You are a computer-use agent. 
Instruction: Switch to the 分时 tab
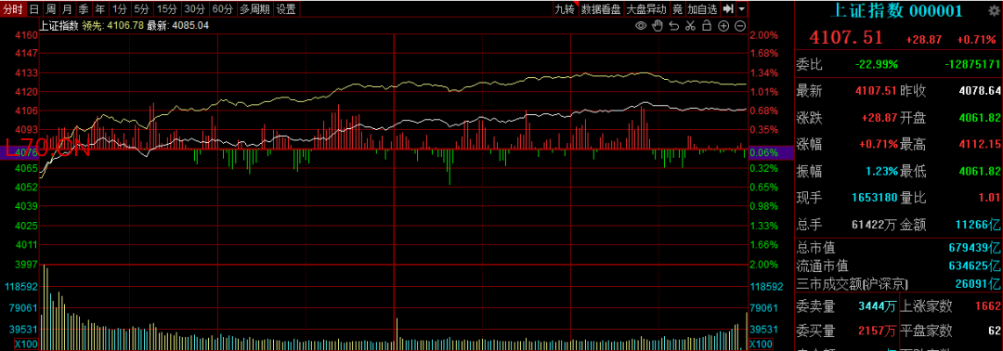coord(13,9)
